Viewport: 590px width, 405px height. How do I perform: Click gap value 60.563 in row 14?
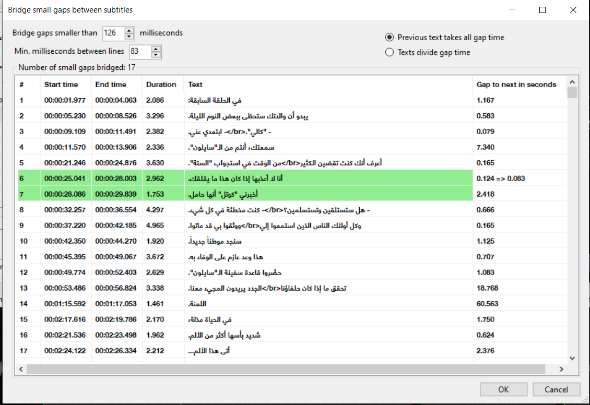(487, 304)
